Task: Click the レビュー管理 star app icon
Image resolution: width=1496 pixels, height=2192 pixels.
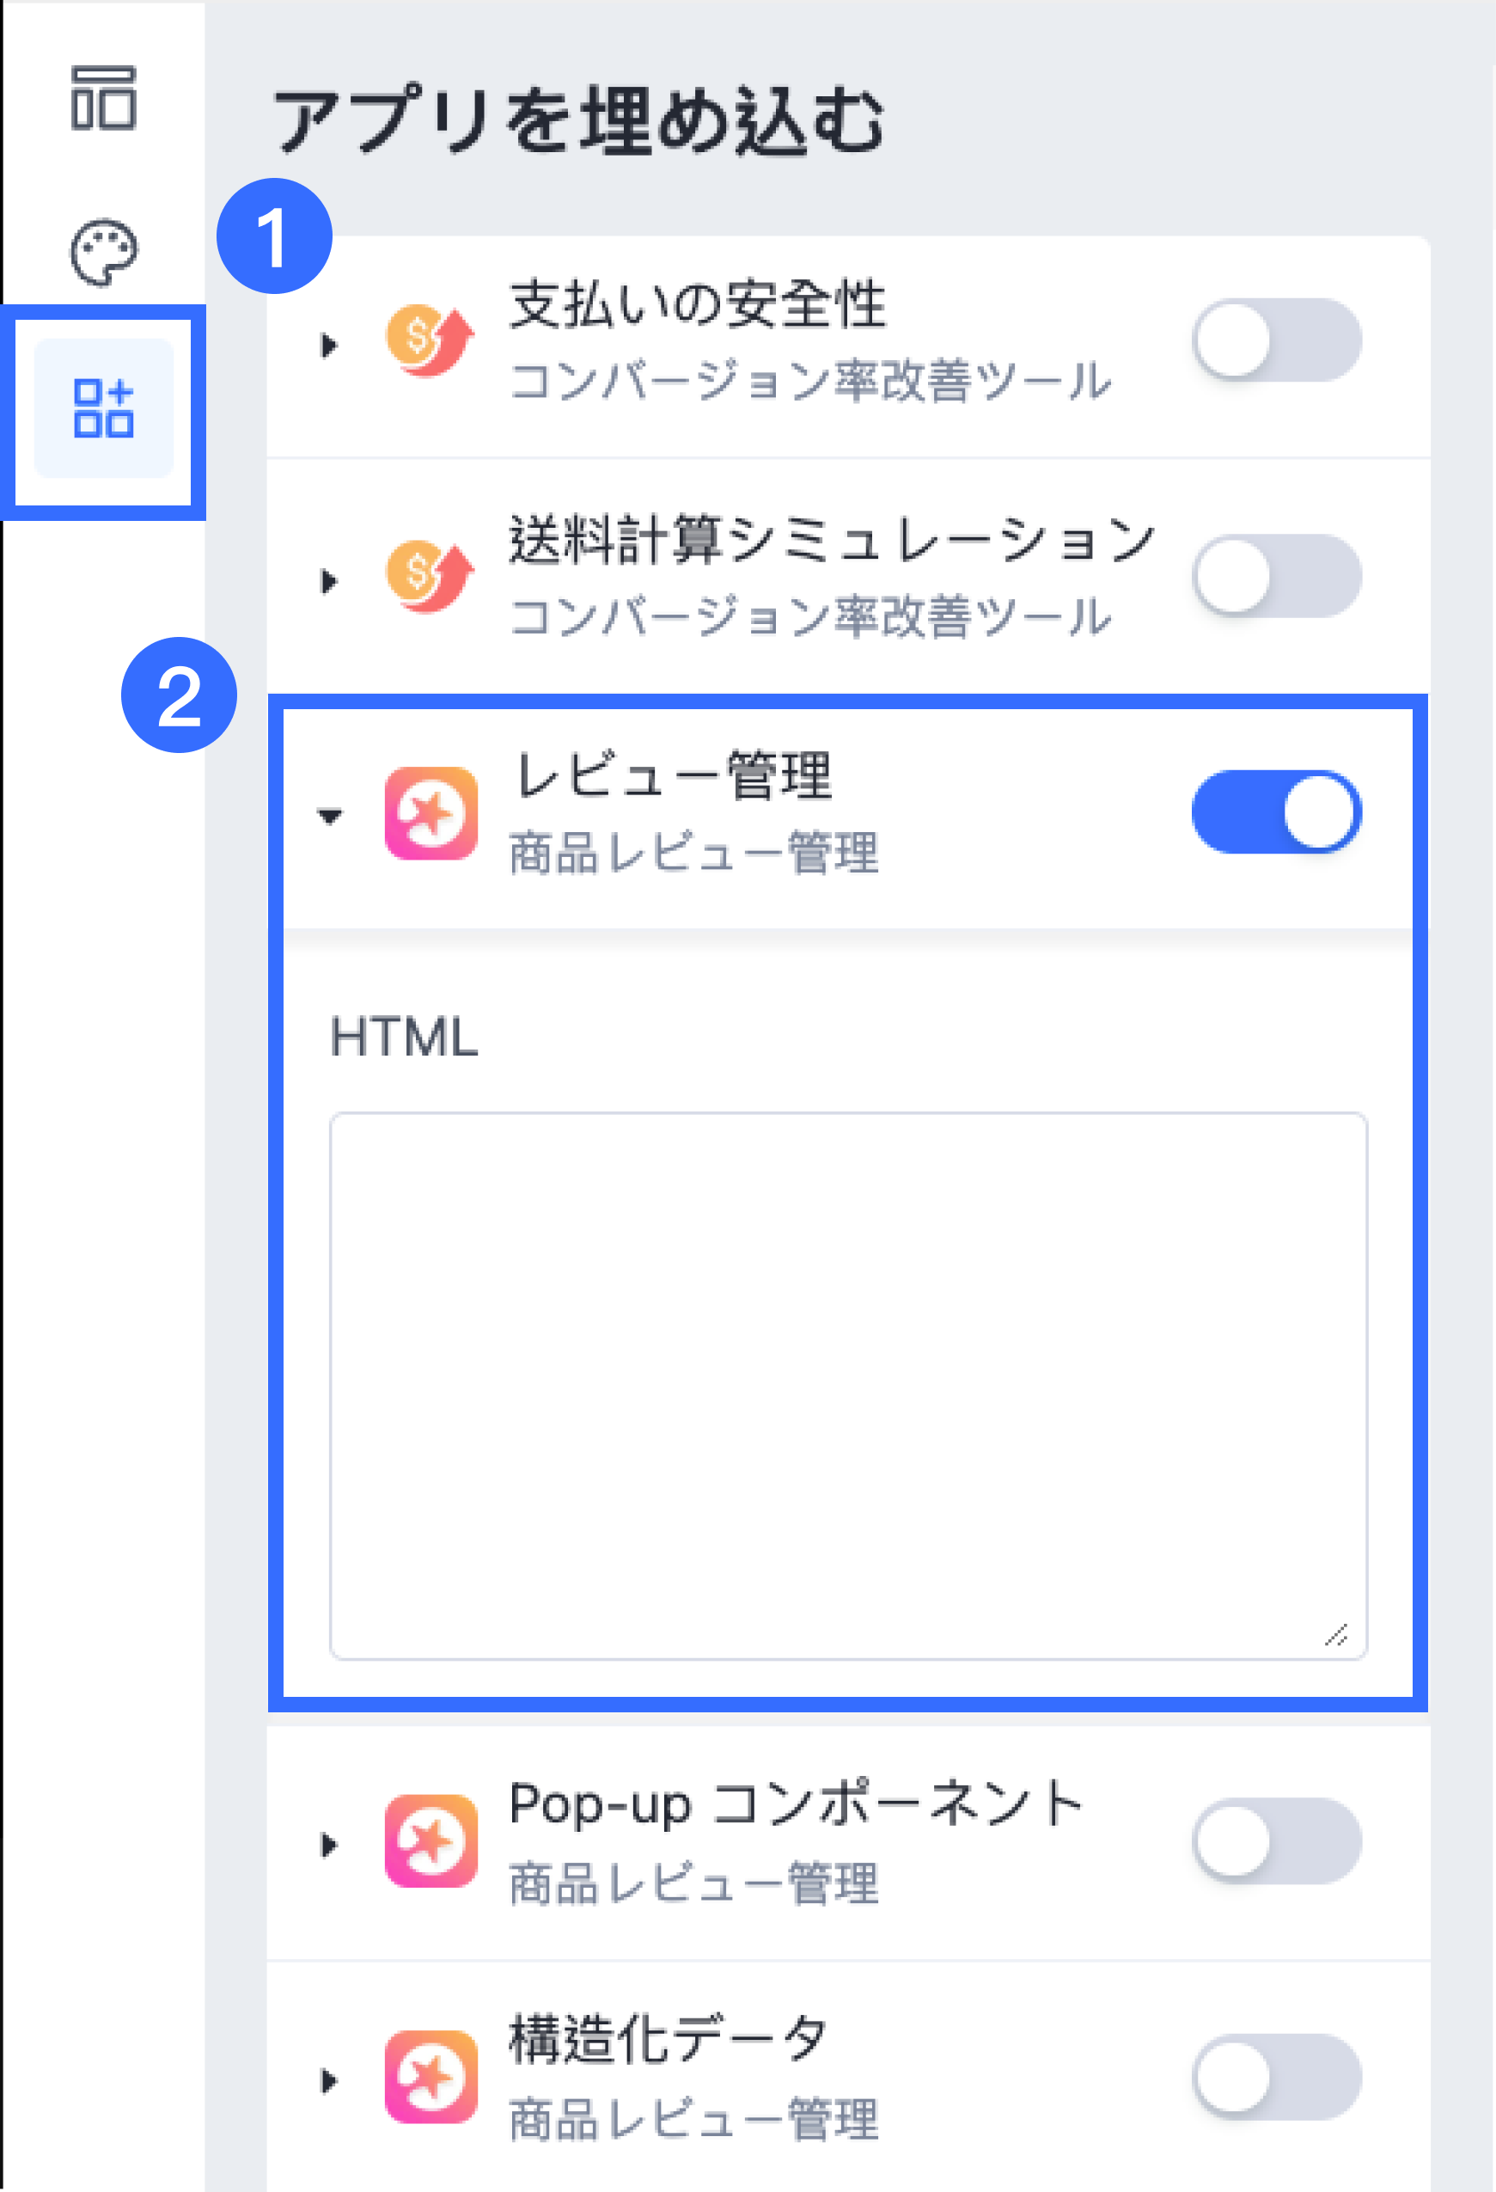Action: pyautogui.click(x=430, y=813)
